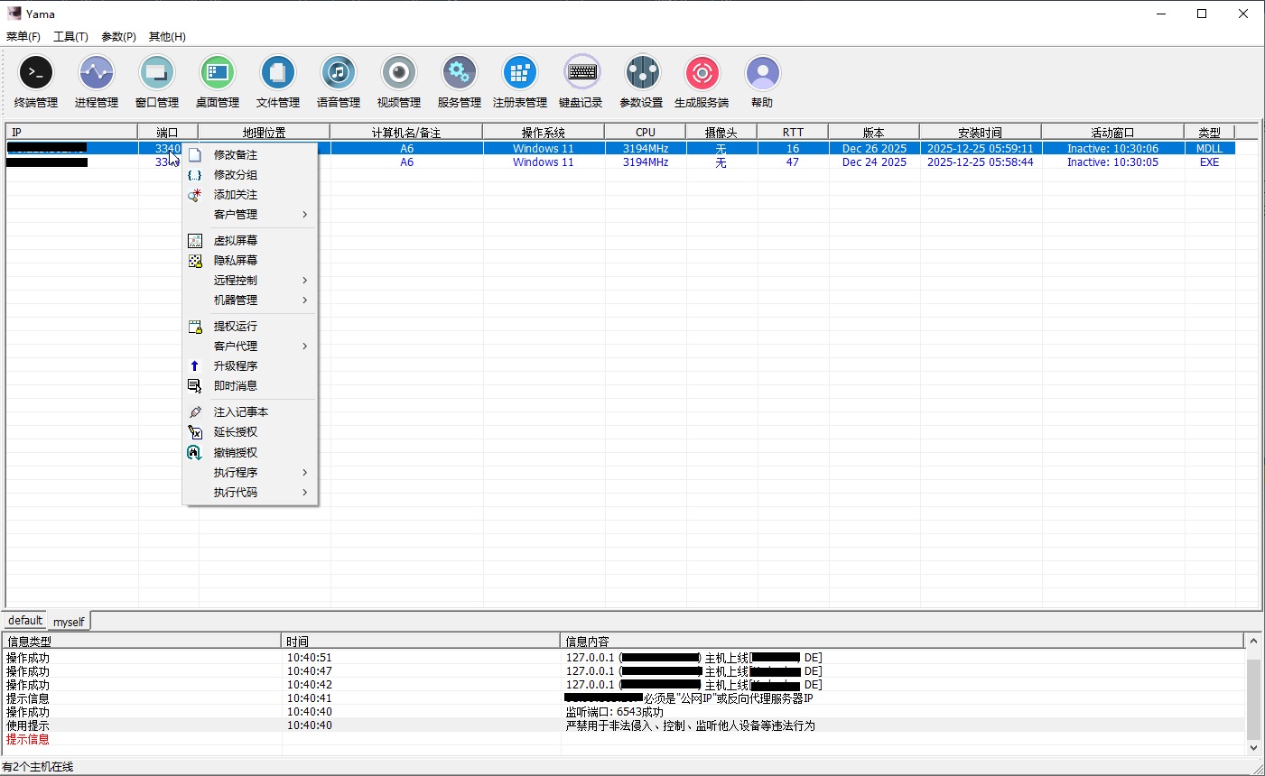Viewport: 1265px width, 776px height.
Task: Open the 工具(T) menu
Action: coord(70,36)
